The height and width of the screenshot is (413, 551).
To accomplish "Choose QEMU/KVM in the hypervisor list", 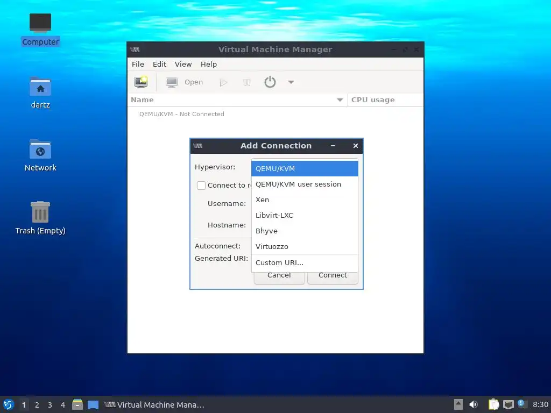I will click(x=305, y=168).
